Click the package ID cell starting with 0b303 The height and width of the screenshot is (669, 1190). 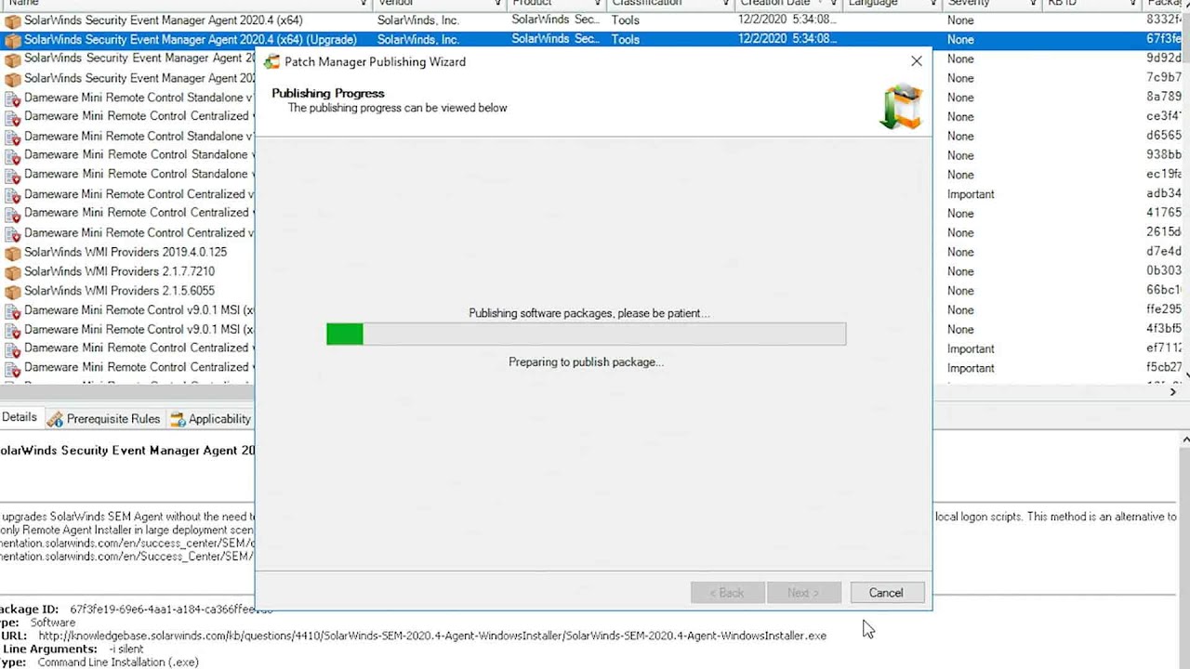(x=1165, y=271)
